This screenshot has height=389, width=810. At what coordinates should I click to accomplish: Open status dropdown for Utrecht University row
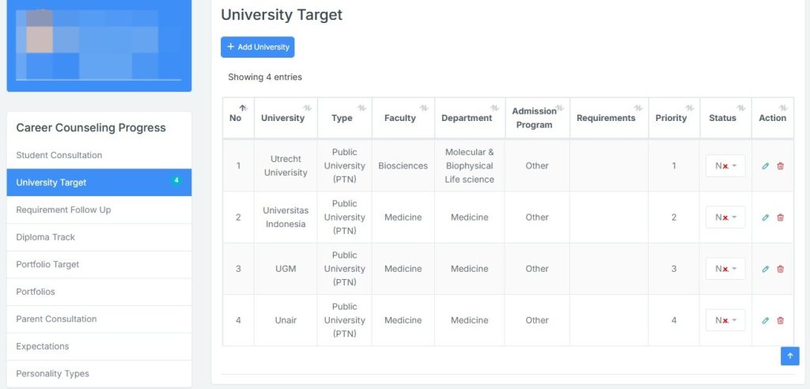pyautogui.click(x=725, y=166)
